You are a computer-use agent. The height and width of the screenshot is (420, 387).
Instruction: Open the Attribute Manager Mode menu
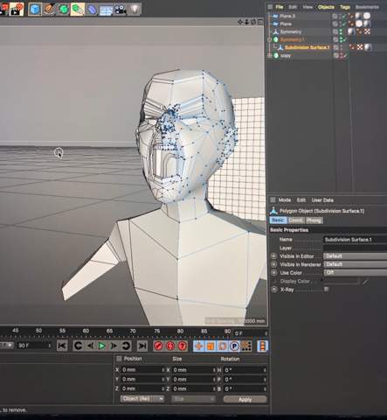point(285,200)
